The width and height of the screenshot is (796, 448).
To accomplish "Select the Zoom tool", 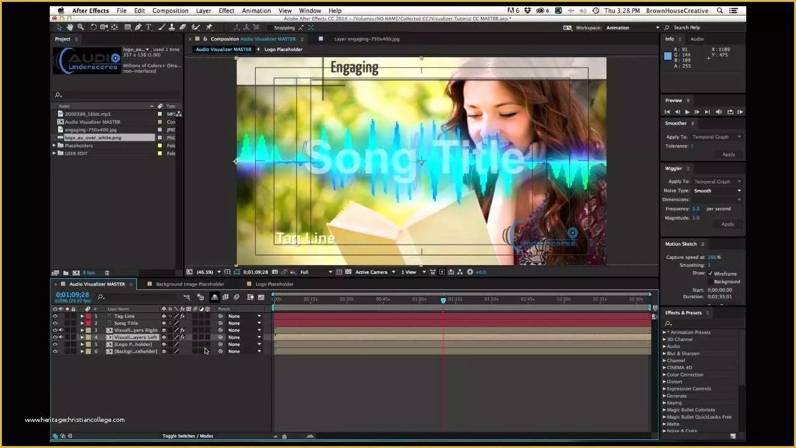I will pyautogui.click(x=81, y=27).
